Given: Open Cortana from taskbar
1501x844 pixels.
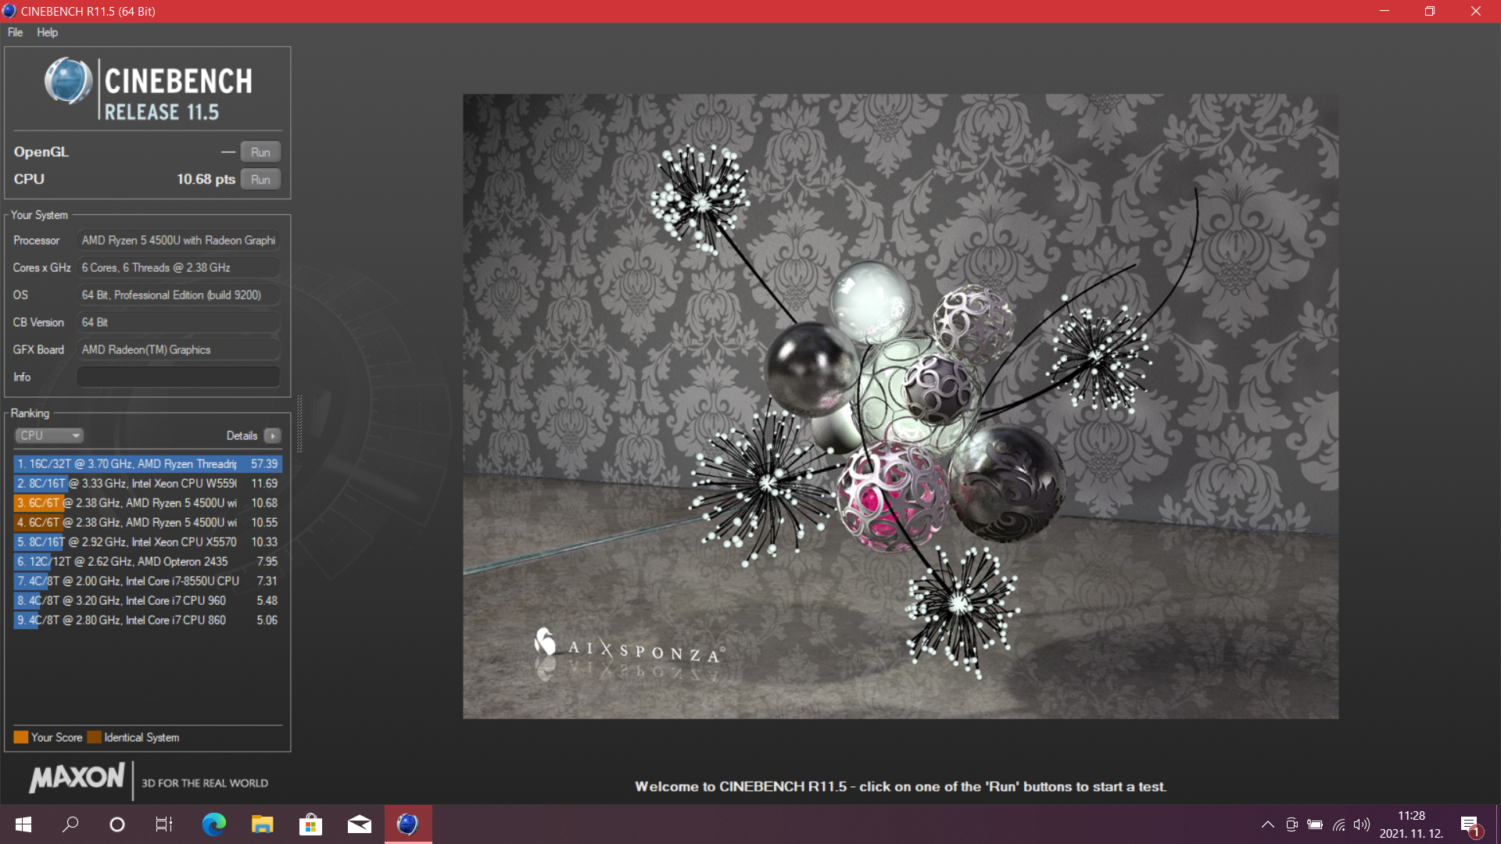Looking at the screenshot, I should (x=117, y=824).
